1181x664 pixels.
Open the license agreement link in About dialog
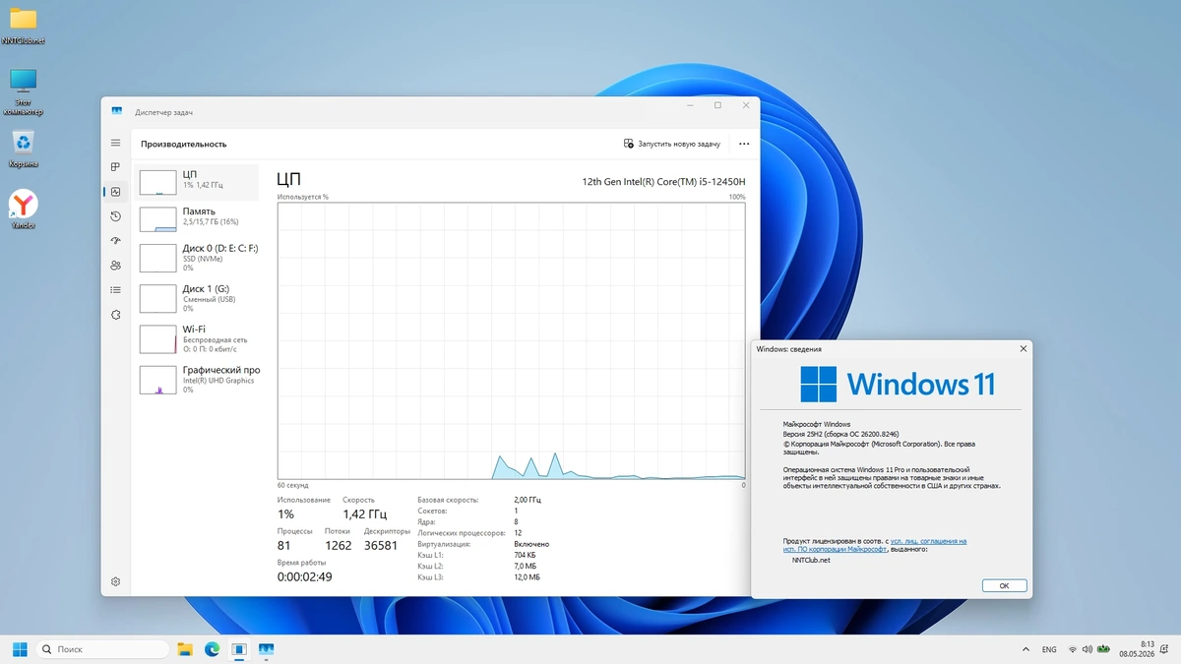[876, 545]
